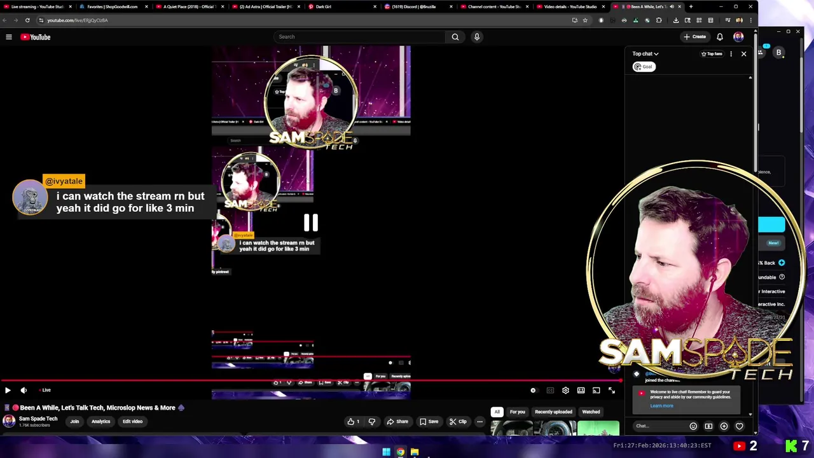Start voice search with the microphone
Image resolution: width=814 pixels, height=458 pixels.
[x=477, y=37]
